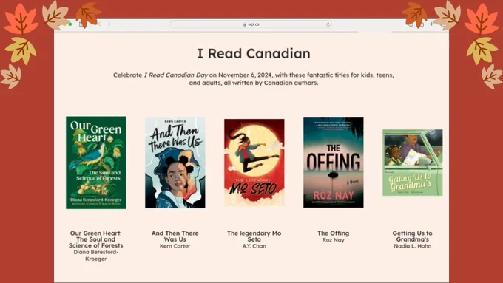Open the And Then There Was Us cover

(x=175, y=163)
